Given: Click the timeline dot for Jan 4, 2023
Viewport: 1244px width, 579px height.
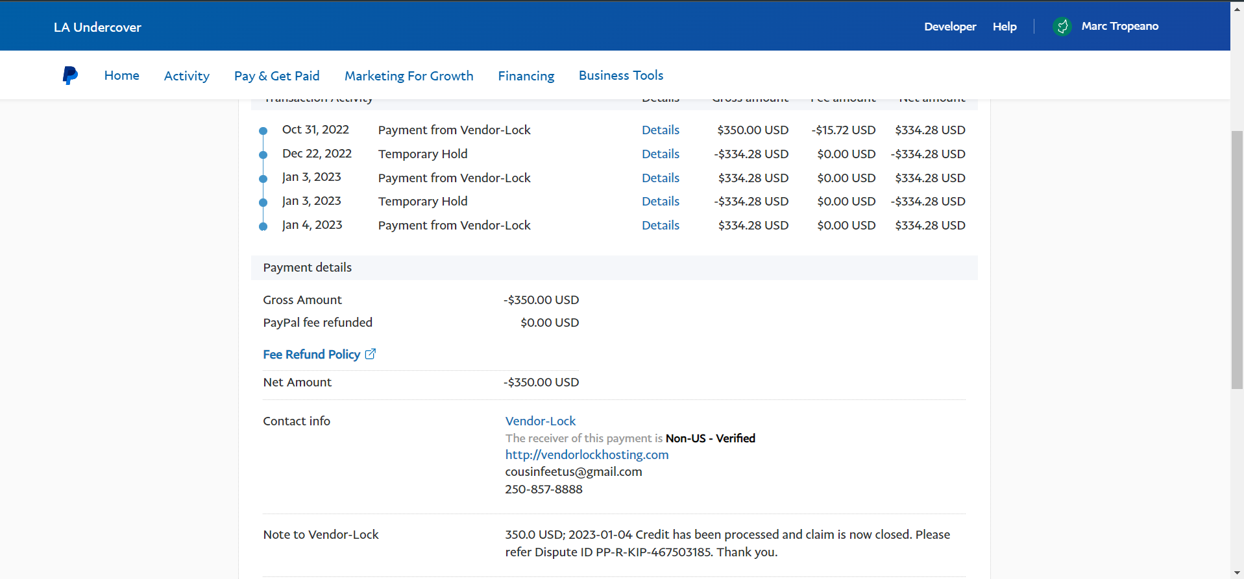Looking at the screenshot, I should click(x=263, y=226).
